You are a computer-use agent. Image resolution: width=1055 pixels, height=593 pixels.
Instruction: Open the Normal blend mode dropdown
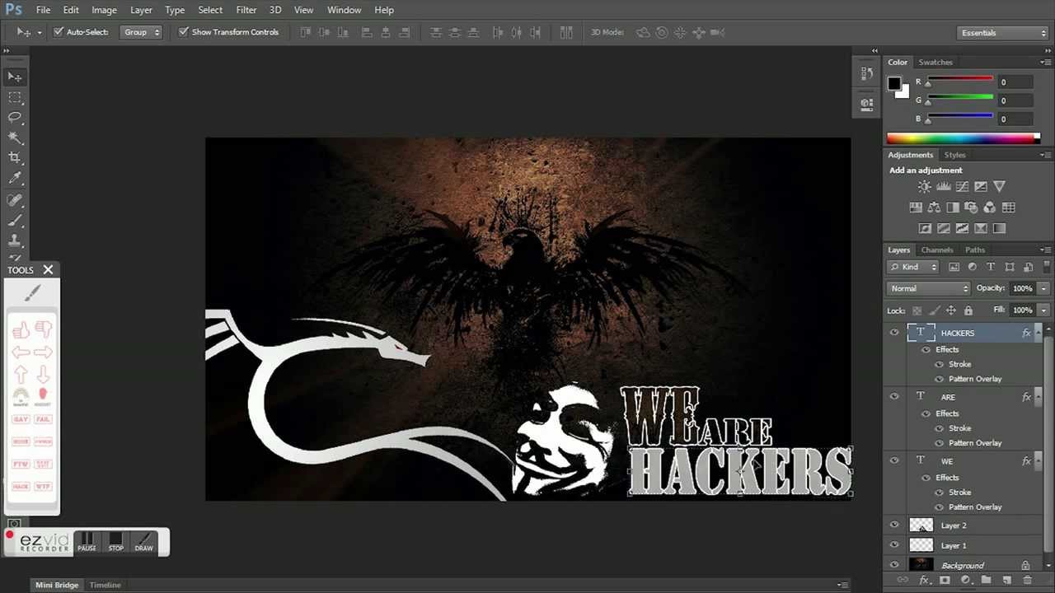click(x=929, y=288)
